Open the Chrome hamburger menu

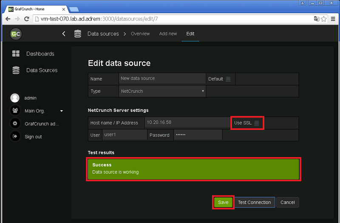click(x=333, y=19)
